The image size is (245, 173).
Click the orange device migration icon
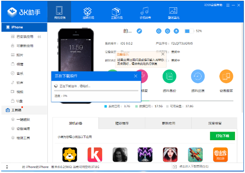coord(226,76)
